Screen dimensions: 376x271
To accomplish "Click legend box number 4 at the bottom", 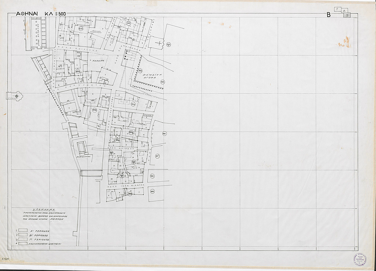I will click(x=23, y=243).
